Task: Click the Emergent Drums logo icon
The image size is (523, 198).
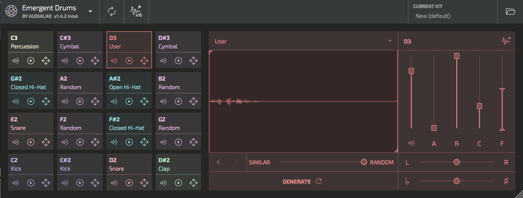Action: coord(11,11)
